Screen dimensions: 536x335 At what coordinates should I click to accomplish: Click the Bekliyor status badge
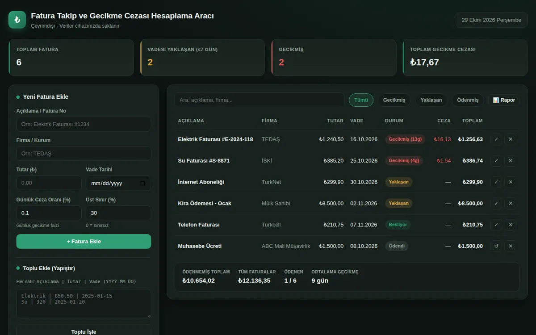coord(398,225)
